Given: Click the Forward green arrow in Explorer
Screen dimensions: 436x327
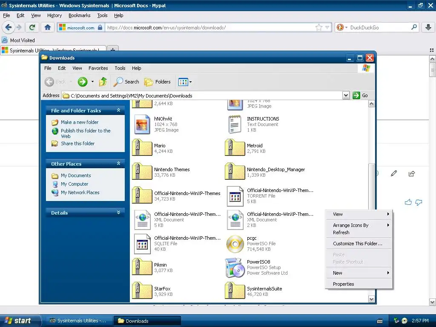Looking at the screenshot, I should 83,82.
